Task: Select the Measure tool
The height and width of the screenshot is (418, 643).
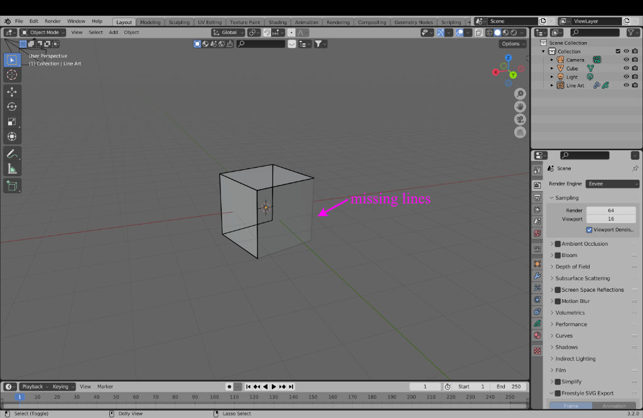Action: pyautogui.click(x=12, y=168)
